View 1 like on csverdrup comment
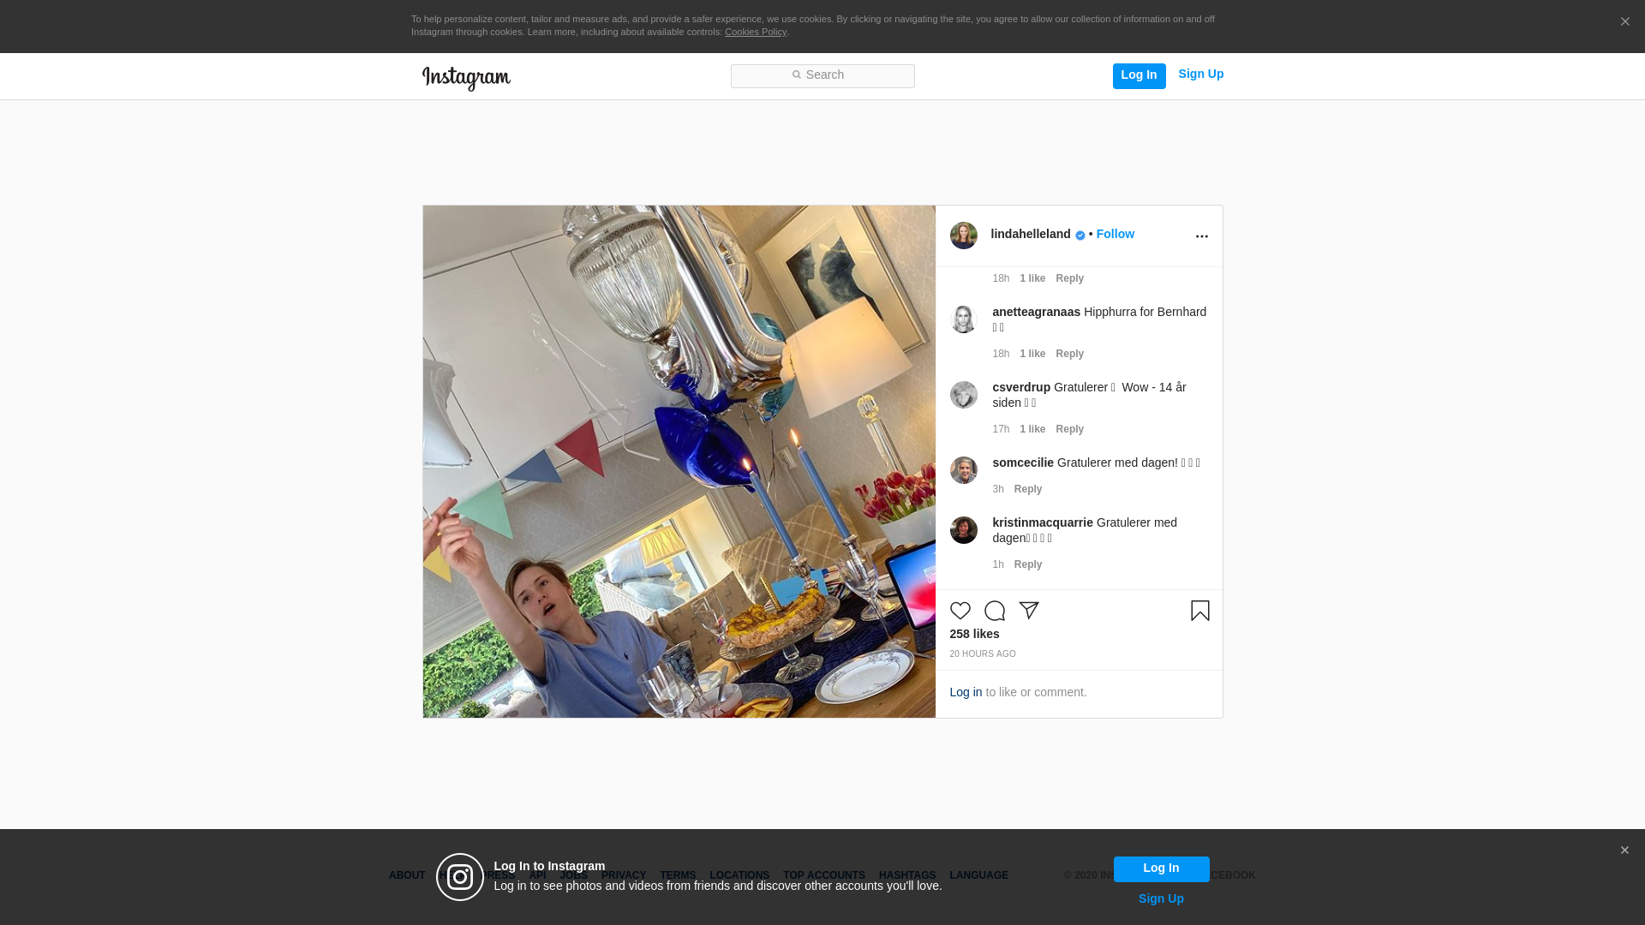The image size is (1645, 925). [1032, 429]
